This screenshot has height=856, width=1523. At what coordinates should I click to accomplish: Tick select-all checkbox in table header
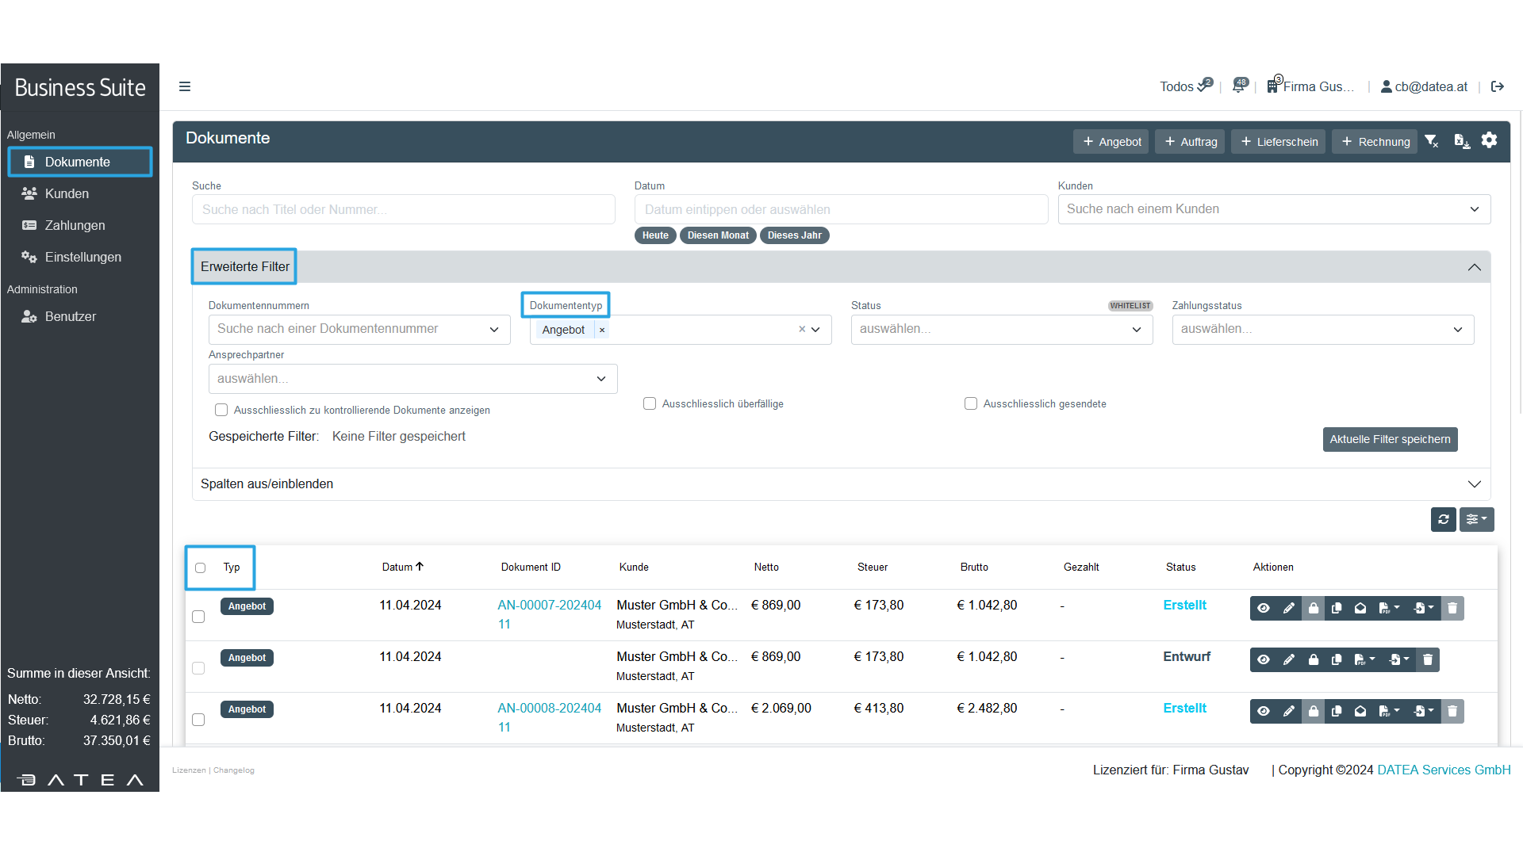point(200,567)
